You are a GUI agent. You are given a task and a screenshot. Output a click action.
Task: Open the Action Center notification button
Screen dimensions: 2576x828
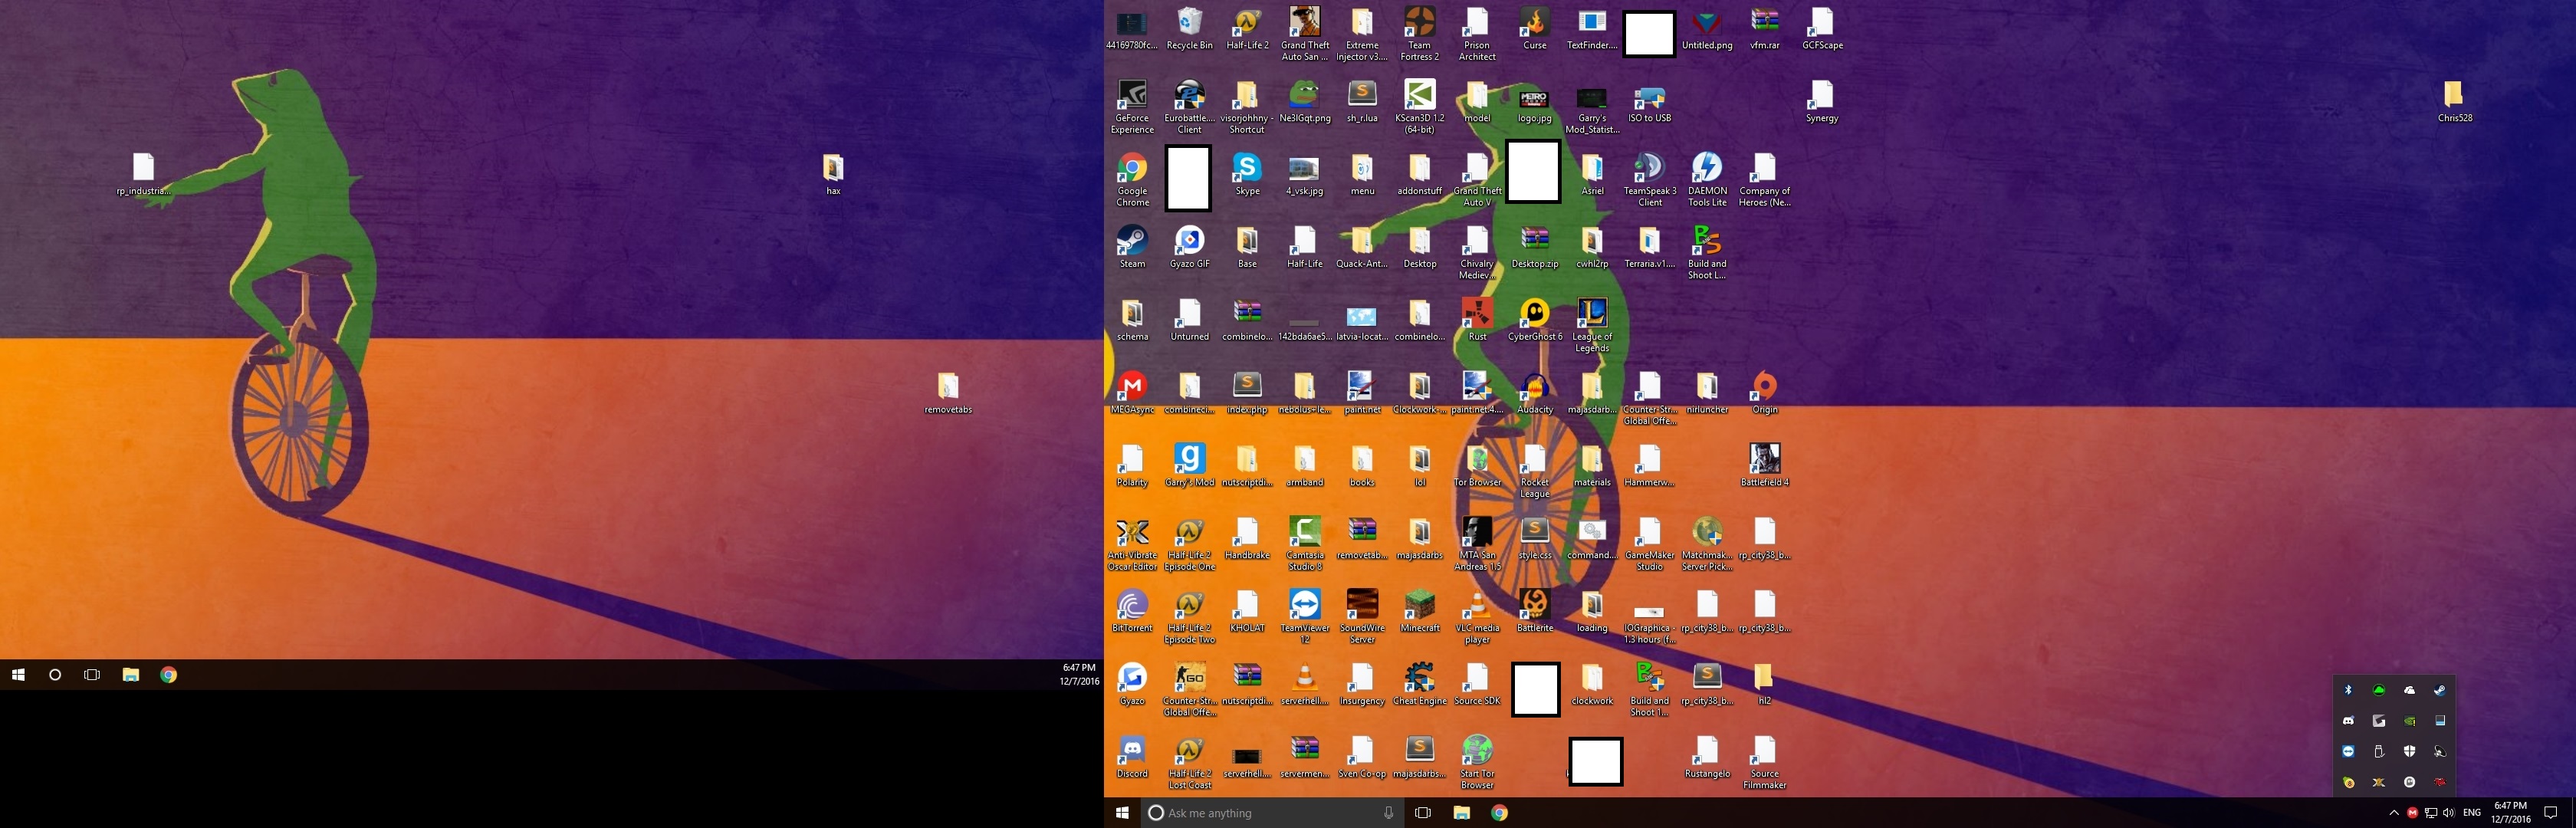point(2551,813)
